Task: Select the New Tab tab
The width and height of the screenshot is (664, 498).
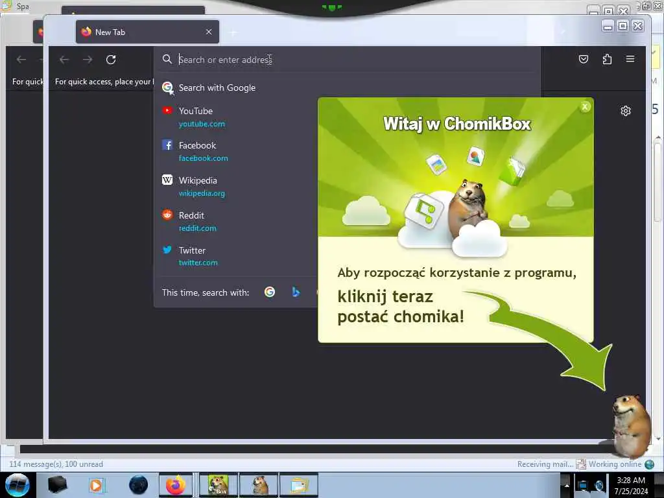Action: tap(147, 32)
